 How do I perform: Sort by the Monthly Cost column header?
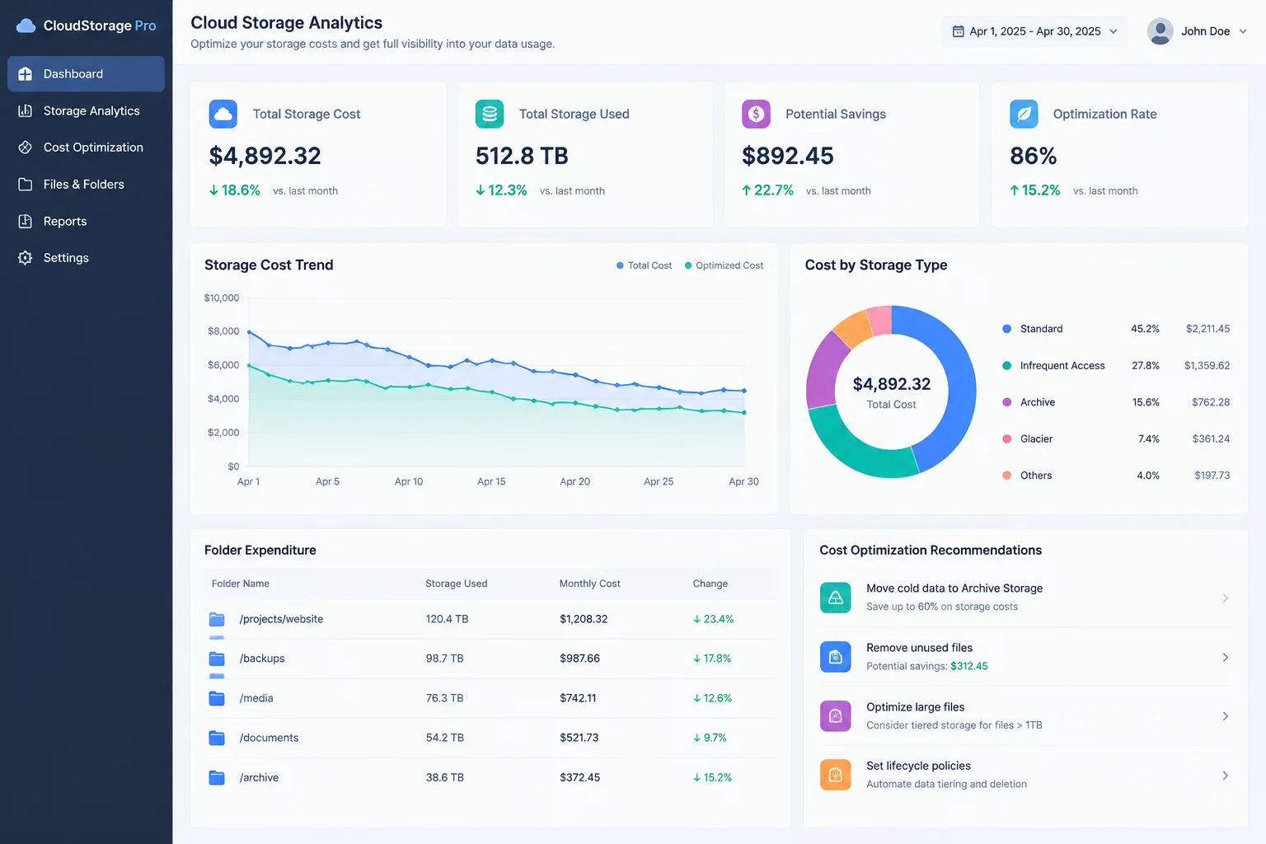pos(589,584)
